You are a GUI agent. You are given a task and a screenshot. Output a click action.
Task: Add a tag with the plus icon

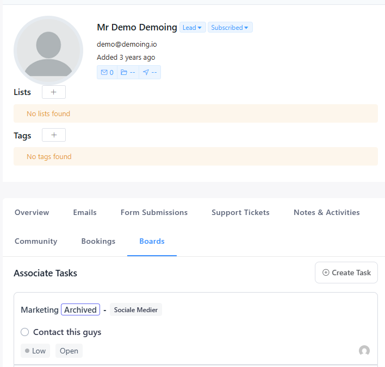[53, 135]
